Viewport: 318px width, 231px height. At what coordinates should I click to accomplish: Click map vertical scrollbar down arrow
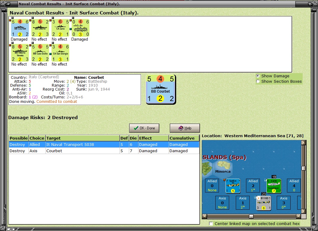[x=304, y=211]
